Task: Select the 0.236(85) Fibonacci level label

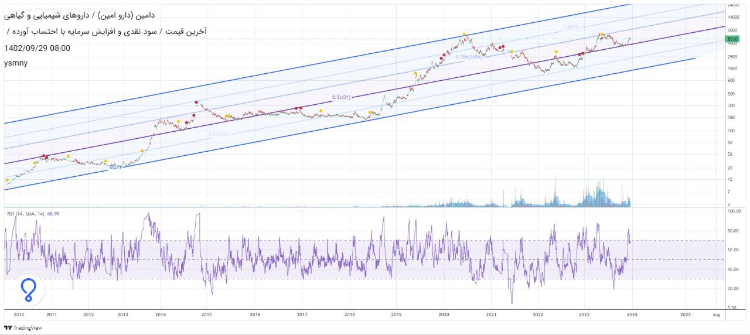Action: (x=219, y=134)
